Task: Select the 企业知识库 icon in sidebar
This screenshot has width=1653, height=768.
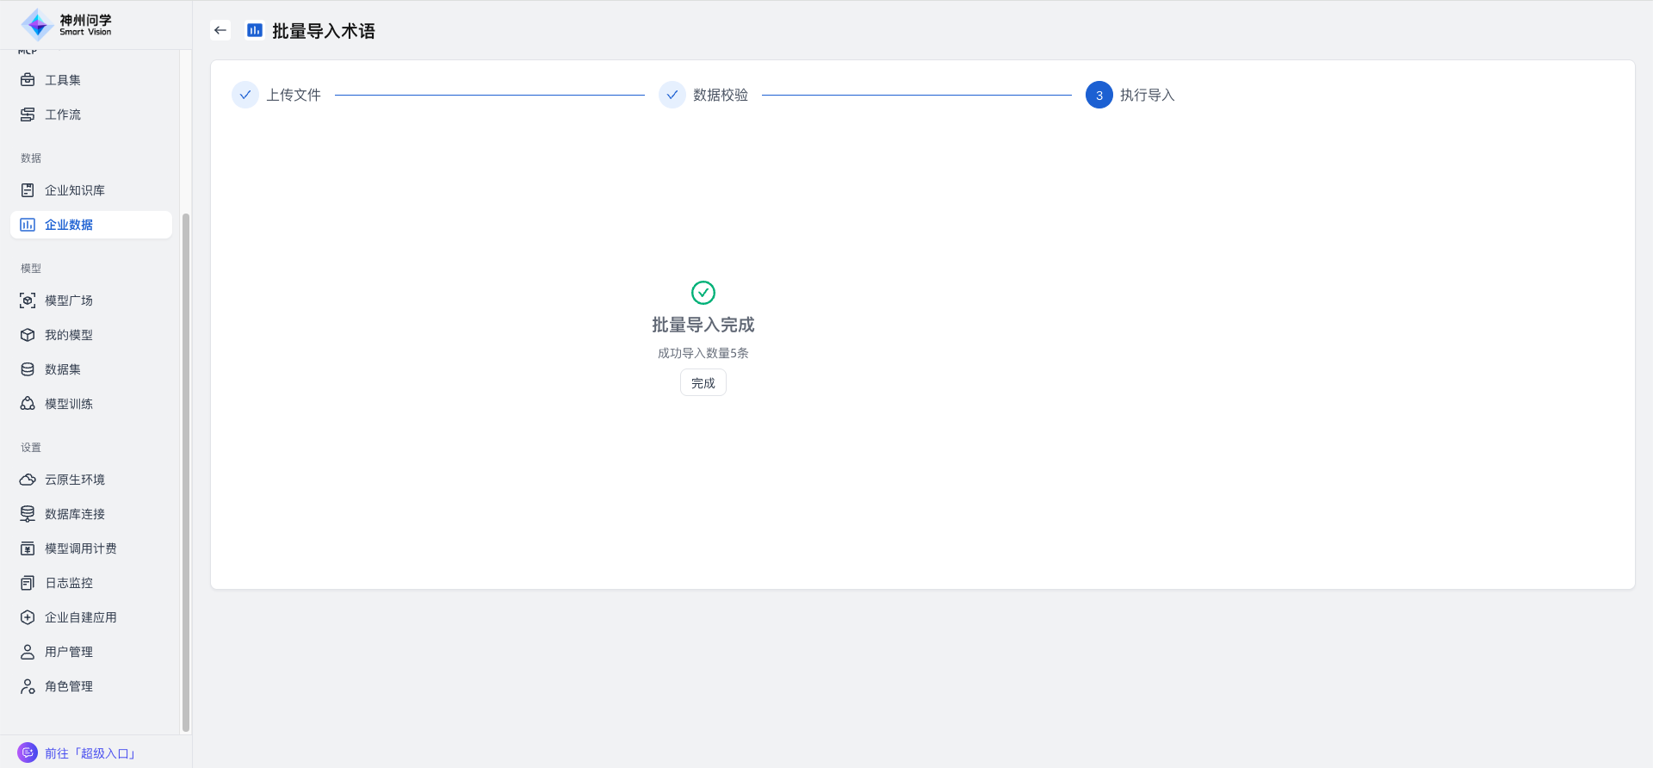Action: click(x=28, y=190)
